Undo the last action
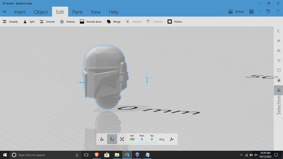The image size is (283, 159). (x=268, y=12)
